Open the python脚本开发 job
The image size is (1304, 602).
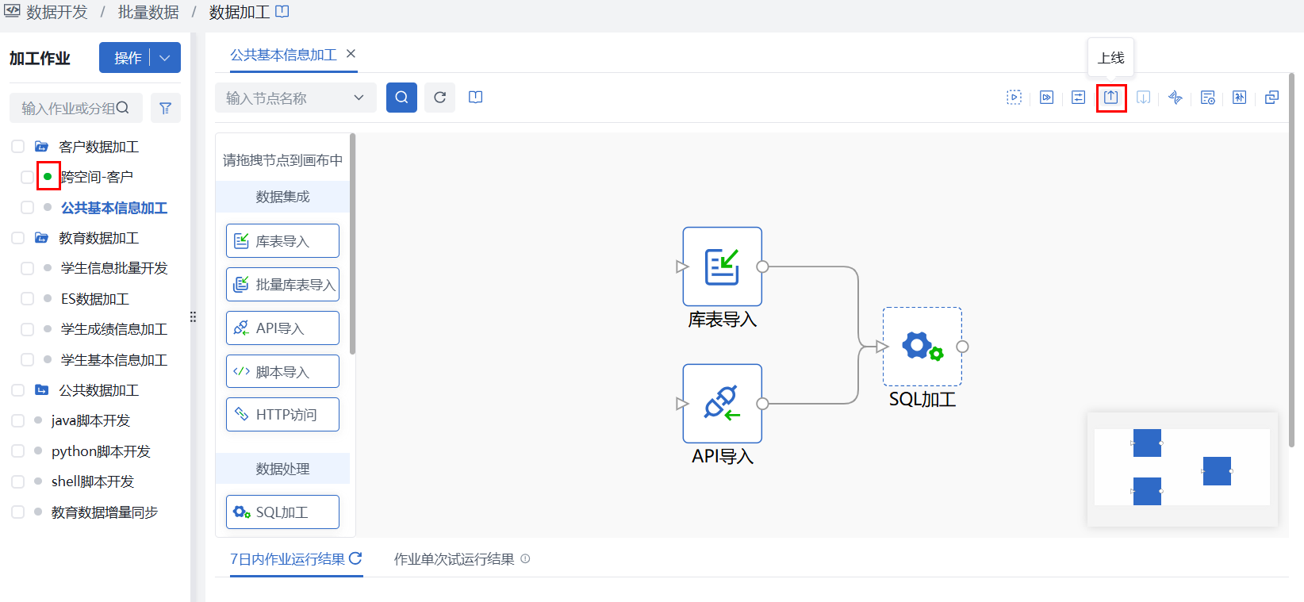click(x=101, y=451)
